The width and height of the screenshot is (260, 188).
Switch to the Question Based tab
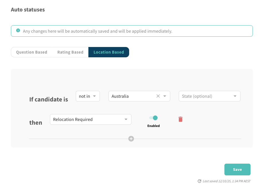pos(31,52)
